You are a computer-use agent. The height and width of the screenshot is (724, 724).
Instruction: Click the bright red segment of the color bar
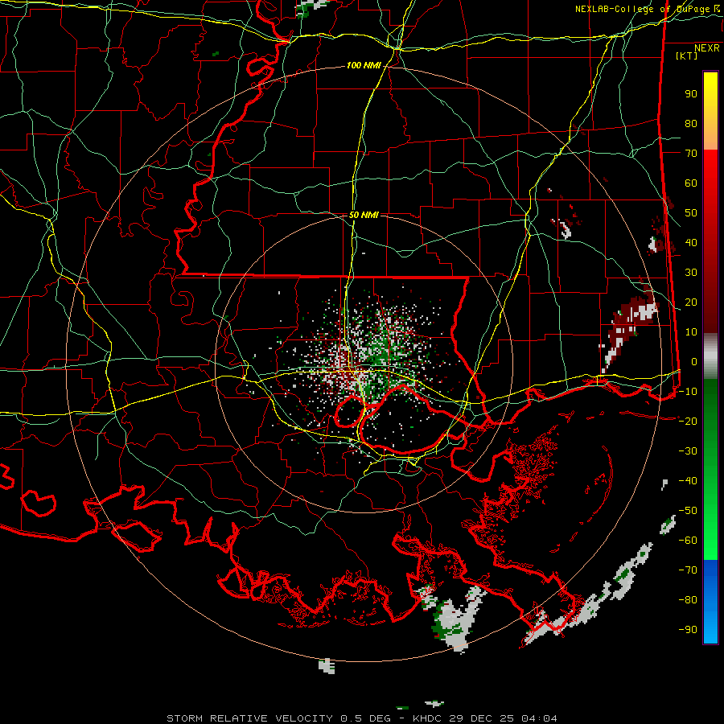pyautogui.click(x=710, y=185)
